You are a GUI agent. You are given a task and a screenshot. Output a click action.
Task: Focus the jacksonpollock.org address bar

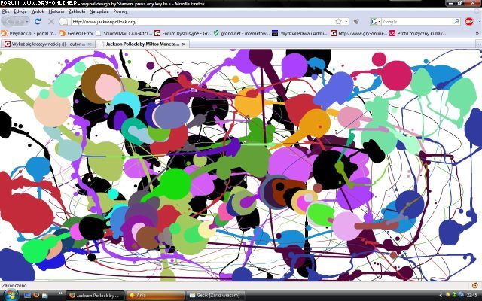pos(203,22)
